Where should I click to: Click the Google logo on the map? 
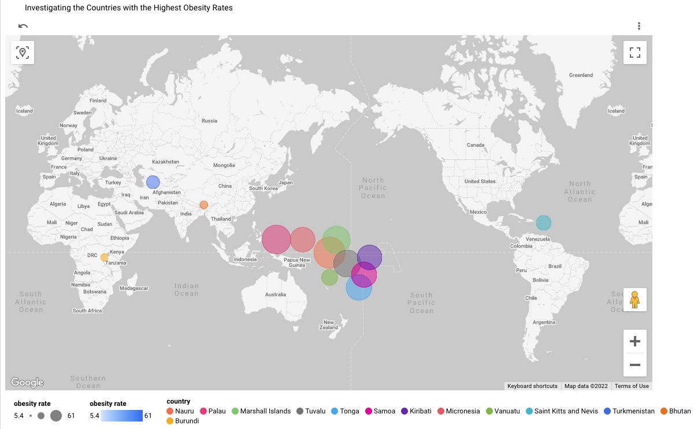27,382
